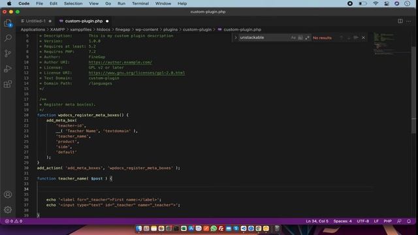Change encoding via UTF-8 status item
418x235 pixels.
(x=363, y=221)
